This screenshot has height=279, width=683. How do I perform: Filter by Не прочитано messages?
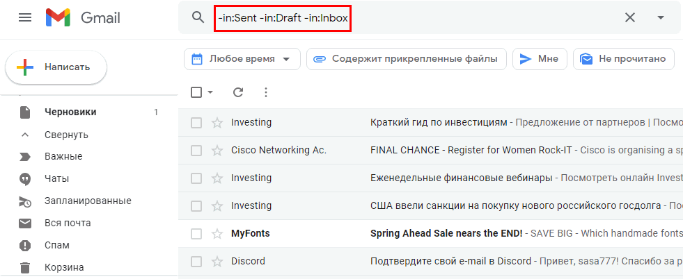(x=624, y=59)
